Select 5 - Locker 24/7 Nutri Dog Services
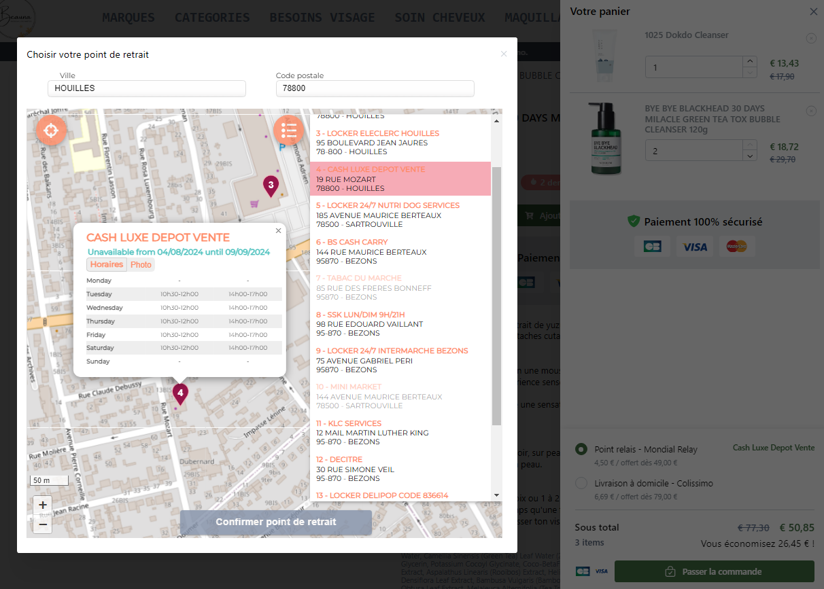The width and height of the screenshot is (824, 589). tap(400, 215)
